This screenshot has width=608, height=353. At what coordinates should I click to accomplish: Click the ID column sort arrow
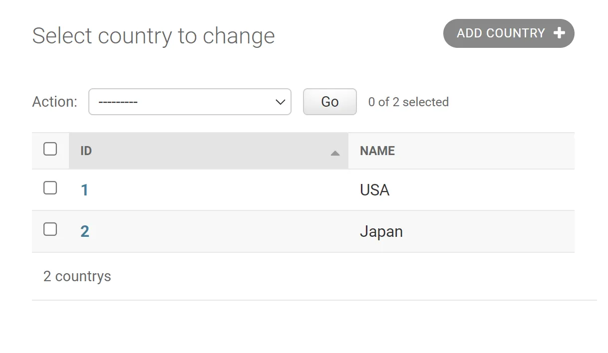pyautogui.click(x=335, y=153)
